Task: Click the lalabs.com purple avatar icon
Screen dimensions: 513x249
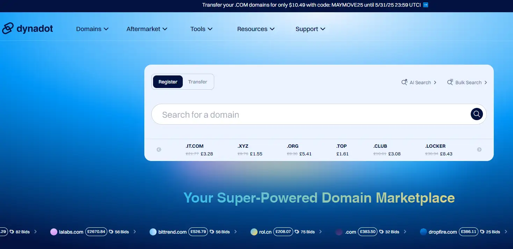Action: coord(53,232)
